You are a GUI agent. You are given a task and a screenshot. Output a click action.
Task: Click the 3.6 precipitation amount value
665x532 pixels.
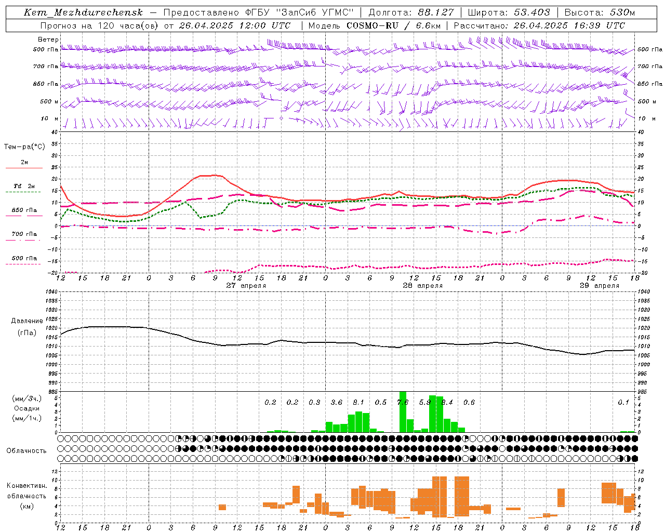click(x=337, y=403)
